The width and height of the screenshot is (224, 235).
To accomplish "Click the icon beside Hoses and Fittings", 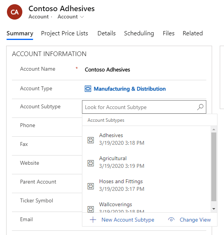I will tap(91, 186).
